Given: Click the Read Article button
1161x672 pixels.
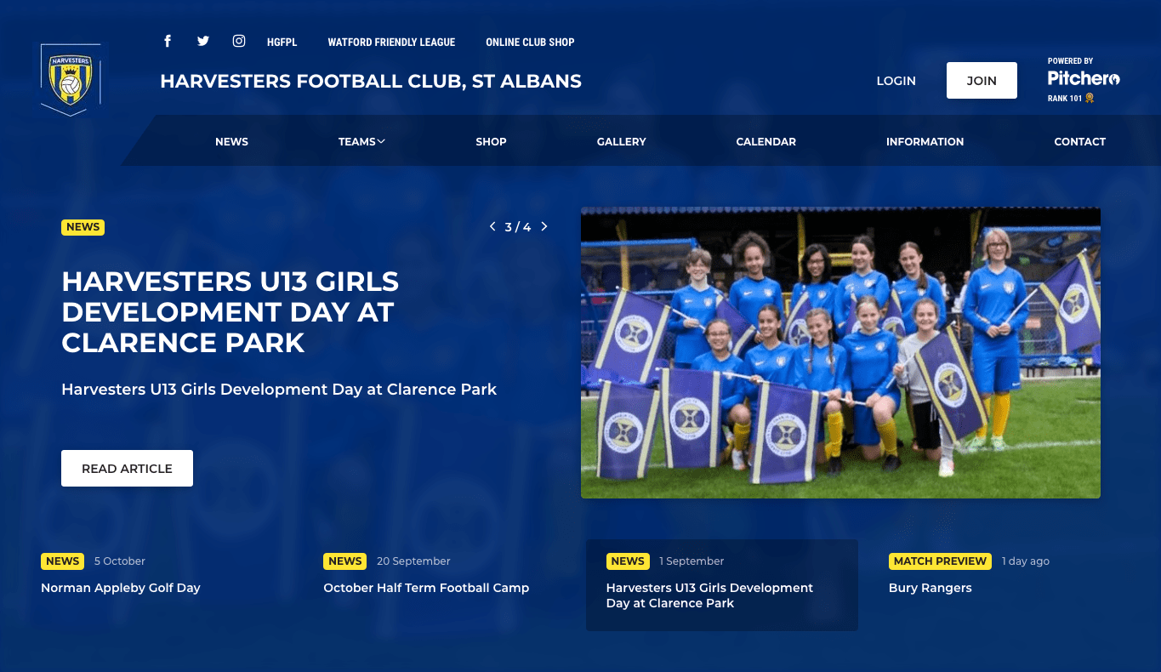Looking at the screenshot, I should tap(127, 469).
